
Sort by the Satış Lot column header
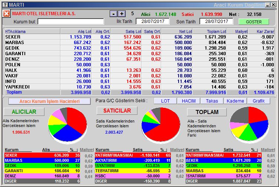[x=126, y=31]
